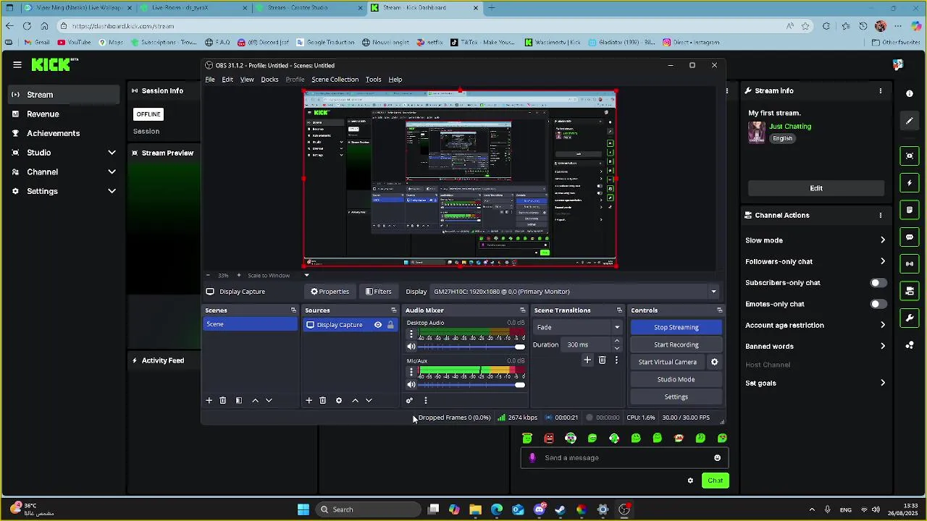Viewport: 927px width, 521px height.
Task: Click the pencil edit icon in Kick right toolbar
Action: [x=909, y=121]
